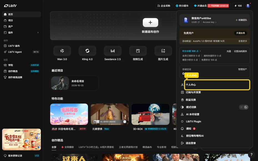The width and height of the screenshot is (258, 161).
Task: Open 通知 notifications entry
Action: pyautogui.click(x=214, y=129)
